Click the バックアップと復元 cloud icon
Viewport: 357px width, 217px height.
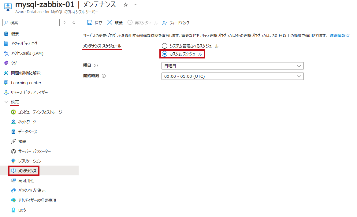(x=13, y=190)
